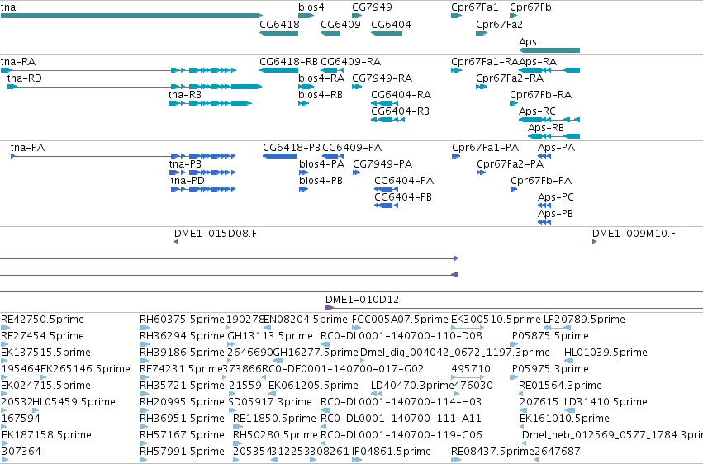The width and height of the screenshot is (703, 464).
Task: Click the CG6404 gene arrow in the top track
Action: click(387, 33)
